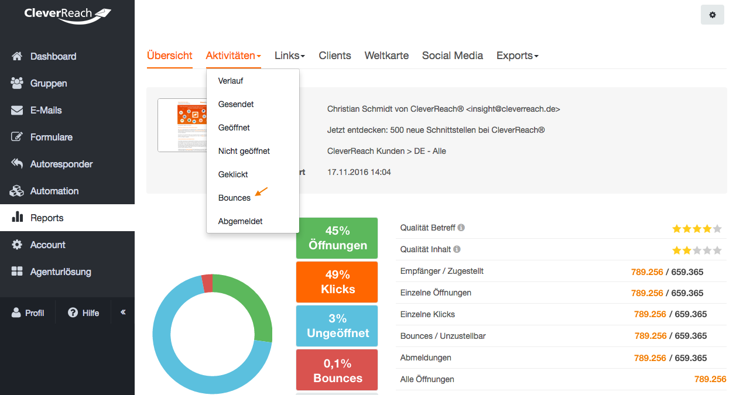Click the Reports bar chart icon
Viewport: 743px width, 395px height.
pyautogui.click(x=18, y=218)
